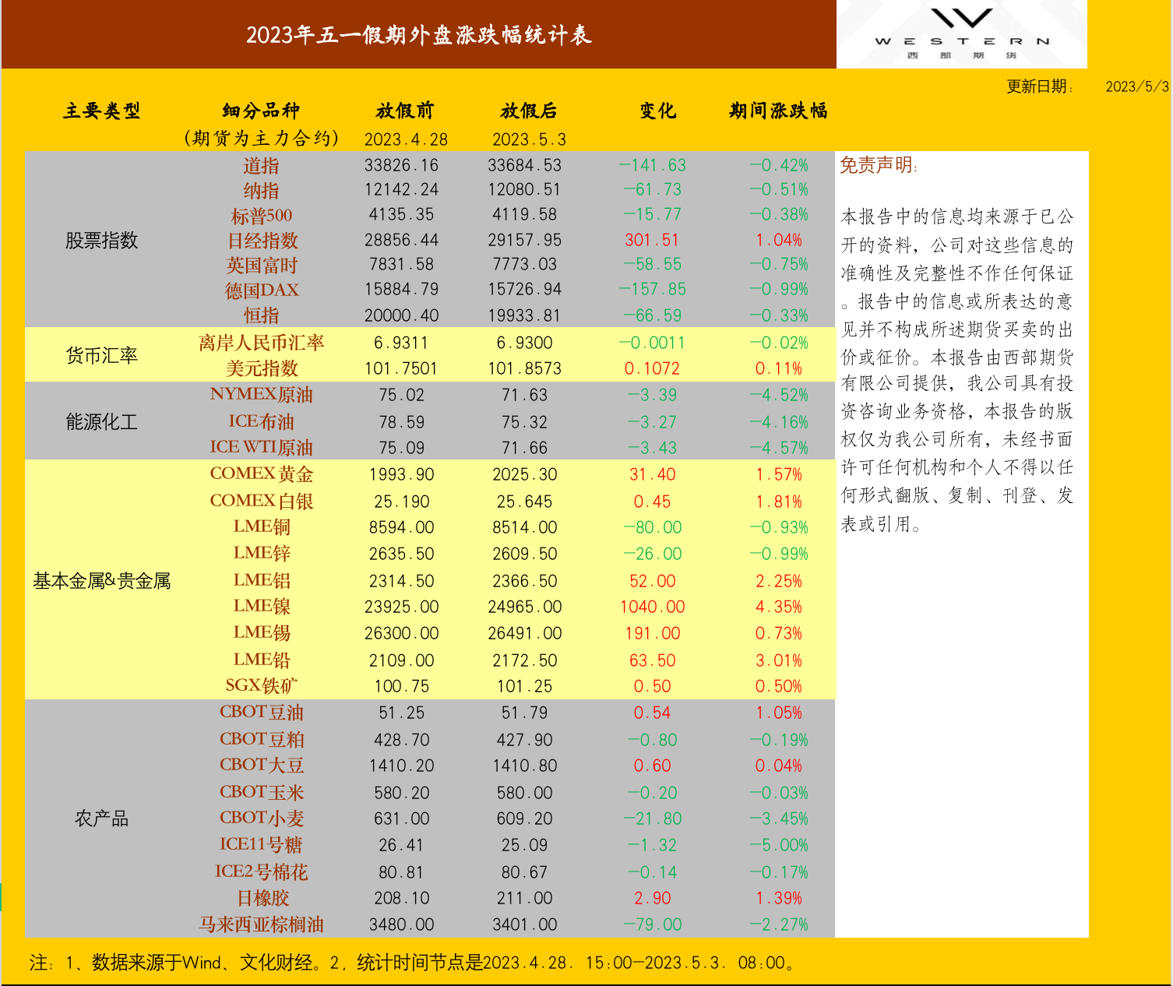1173x986 pixels.
Task: Select the 美元指数 after-holiday value 101.8573
Action: coord(524,368)
